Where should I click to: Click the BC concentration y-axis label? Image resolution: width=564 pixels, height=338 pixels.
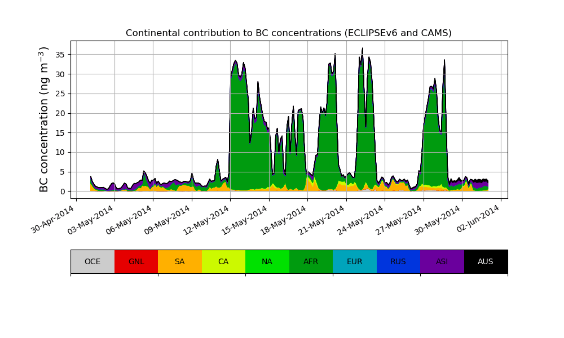pyautogui.click(x=43, y=119)
